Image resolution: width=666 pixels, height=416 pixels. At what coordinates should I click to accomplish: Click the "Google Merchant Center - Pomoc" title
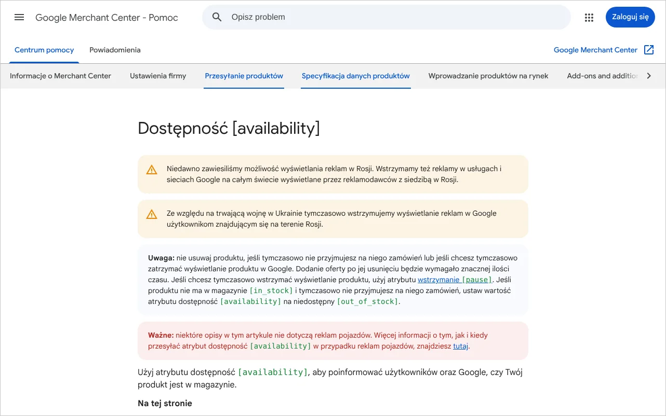coord(106,18)
